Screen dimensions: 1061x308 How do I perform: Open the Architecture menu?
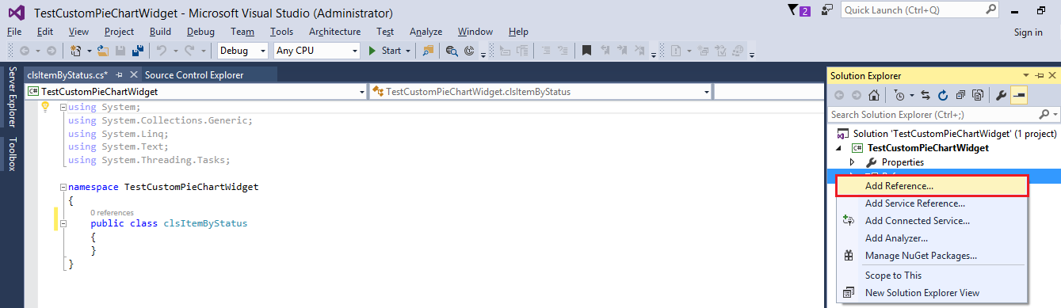pos(334,32)
